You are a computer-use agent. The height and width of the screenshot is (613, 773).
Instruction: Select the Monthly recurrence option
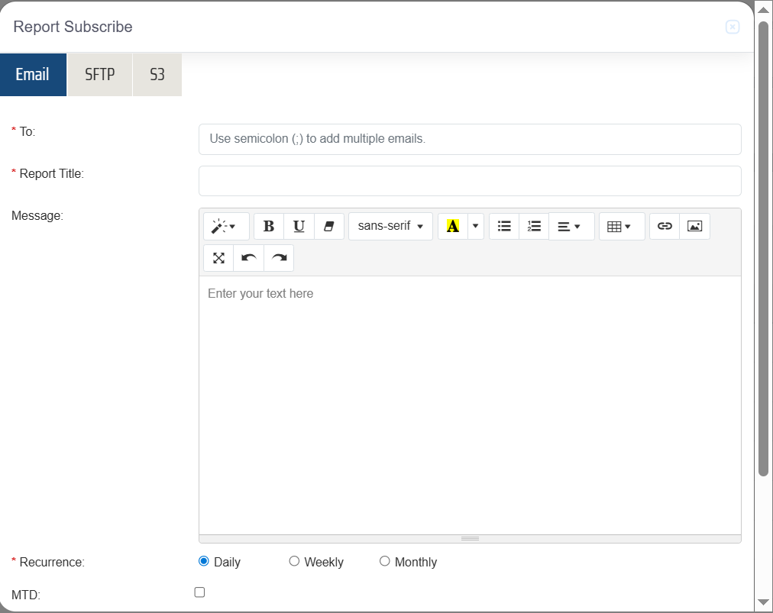click(384, 562)
